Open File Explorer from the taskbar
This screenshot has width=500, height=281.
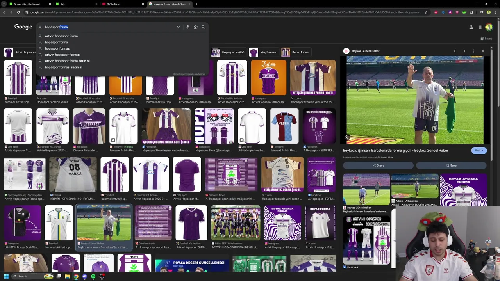click(67, 276)
